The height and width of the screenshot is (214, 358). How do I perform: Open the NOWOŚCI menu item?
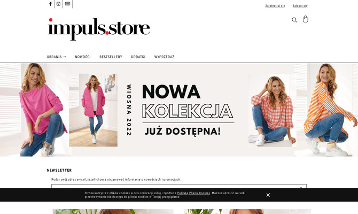point(83,57)
